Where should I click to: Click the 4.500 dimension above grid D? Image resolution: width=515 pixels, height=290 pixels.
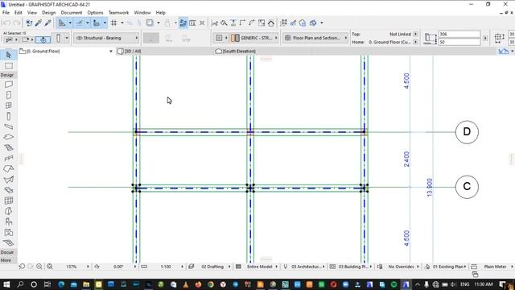[x=406, y=81]
